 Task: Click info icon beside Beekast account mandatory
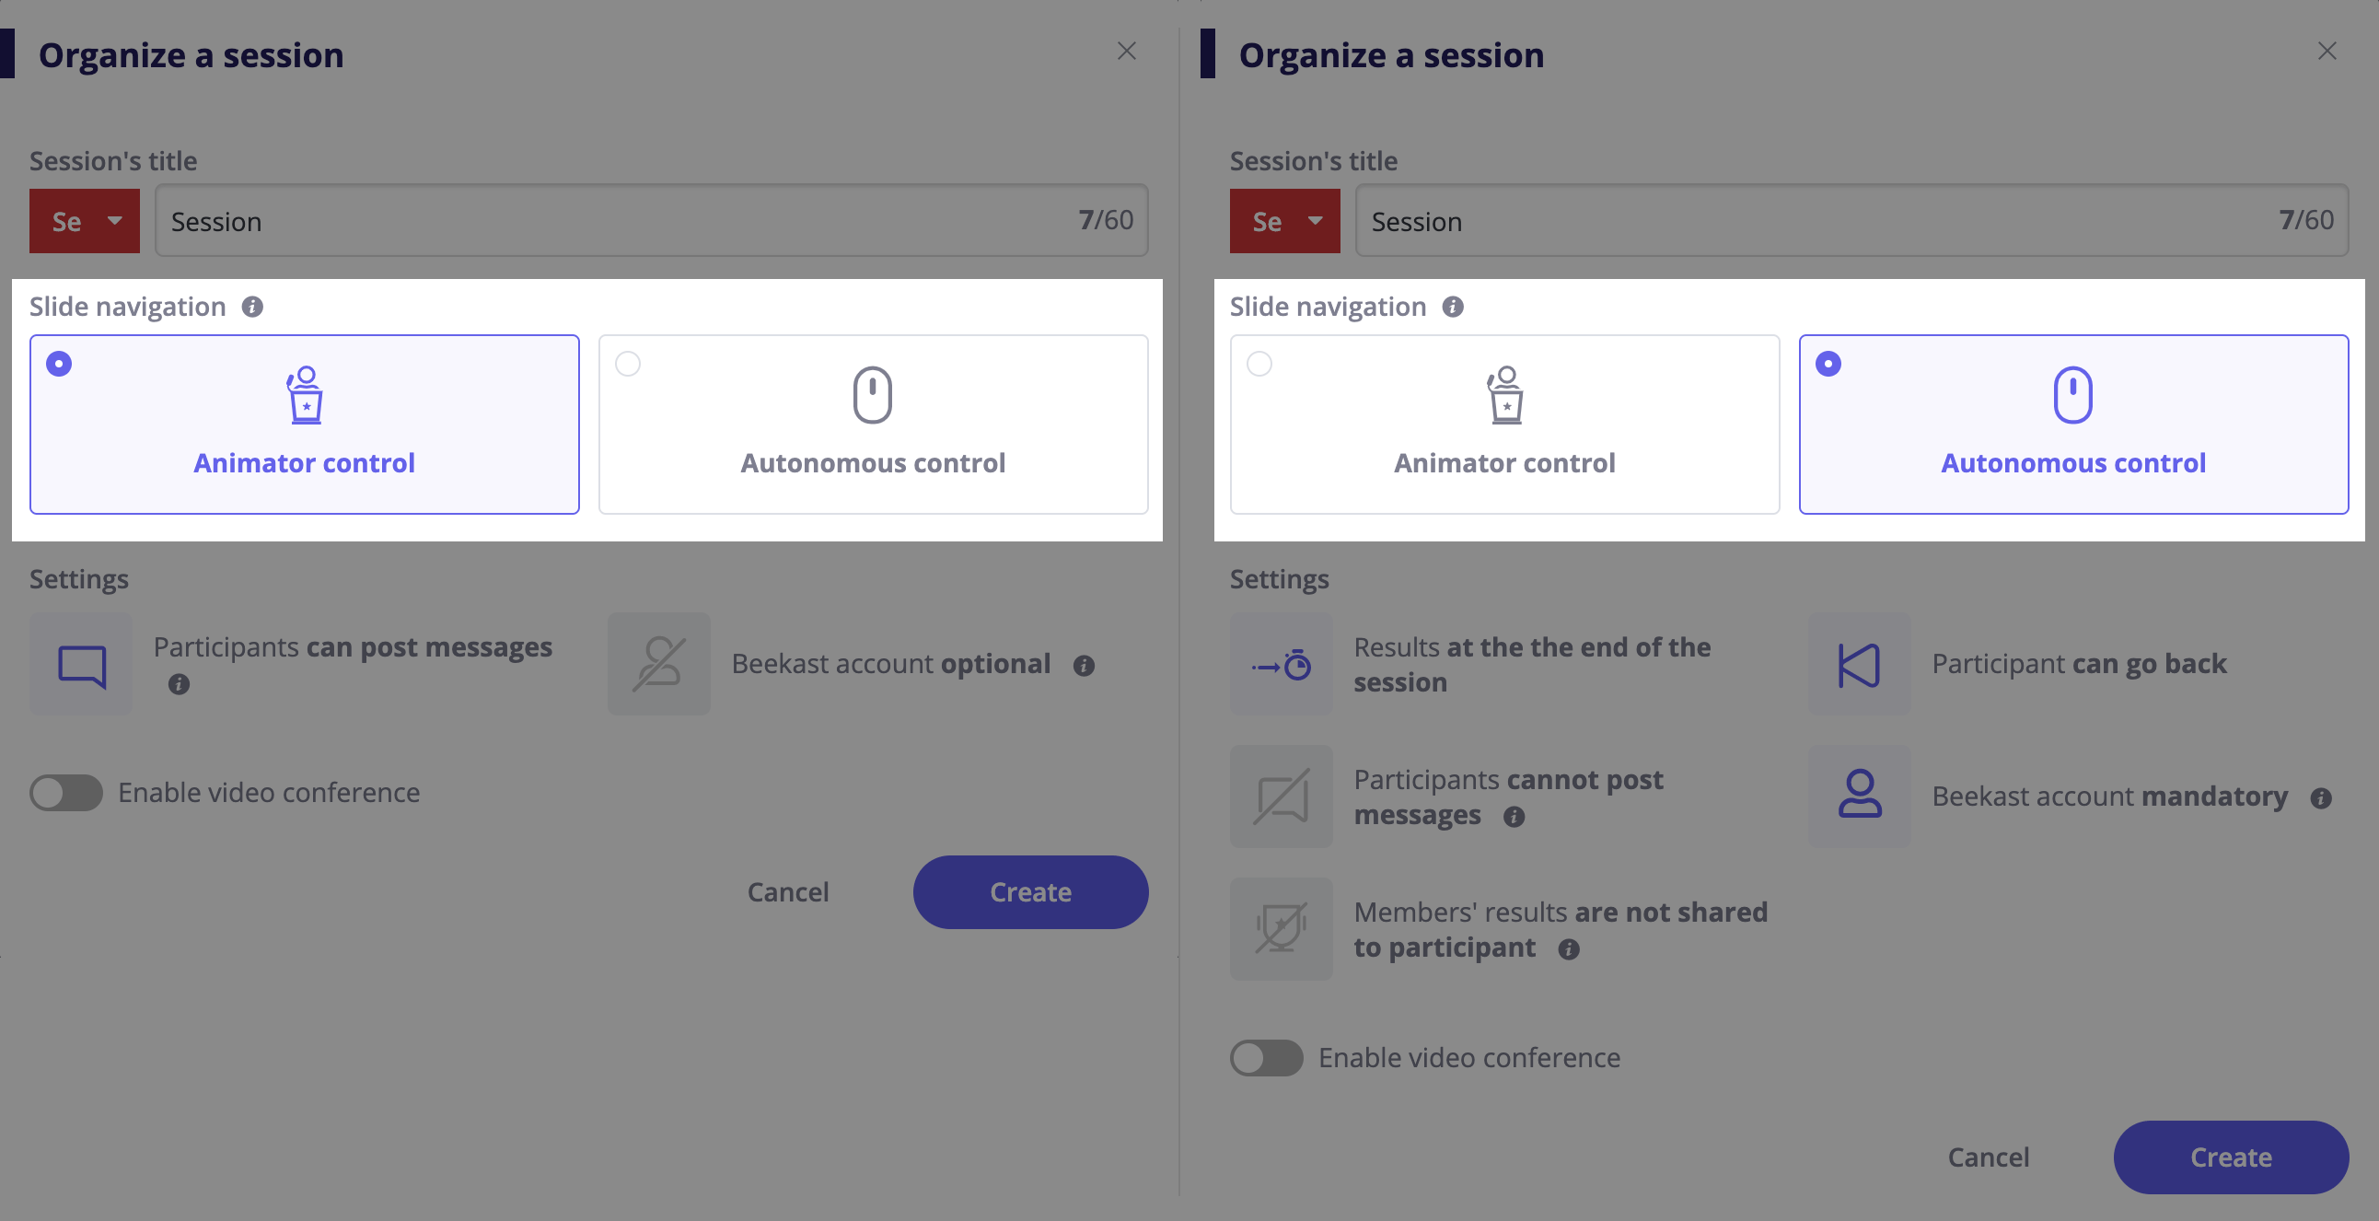(2321, 798)
